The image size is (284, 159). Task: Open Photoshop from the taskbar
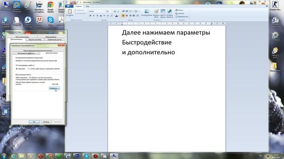coord(77,156)
